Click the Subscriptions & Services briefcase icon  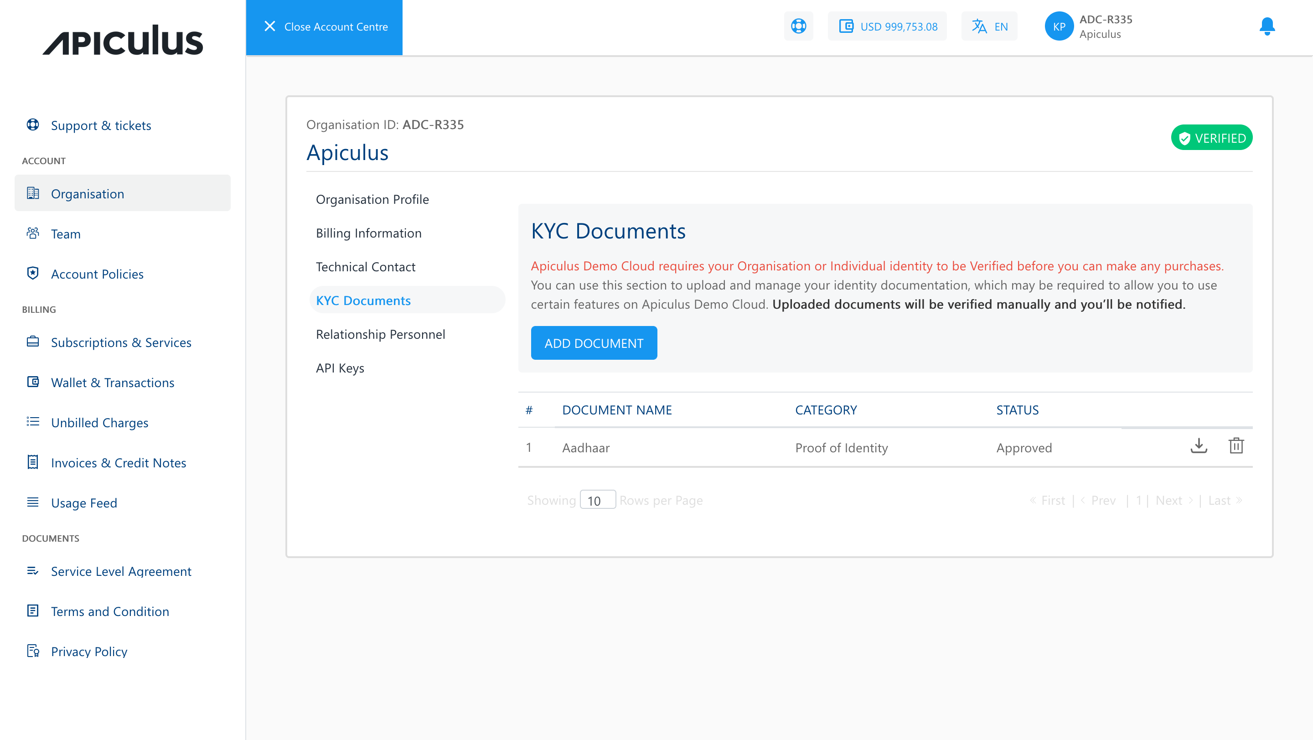coord(33,342)
